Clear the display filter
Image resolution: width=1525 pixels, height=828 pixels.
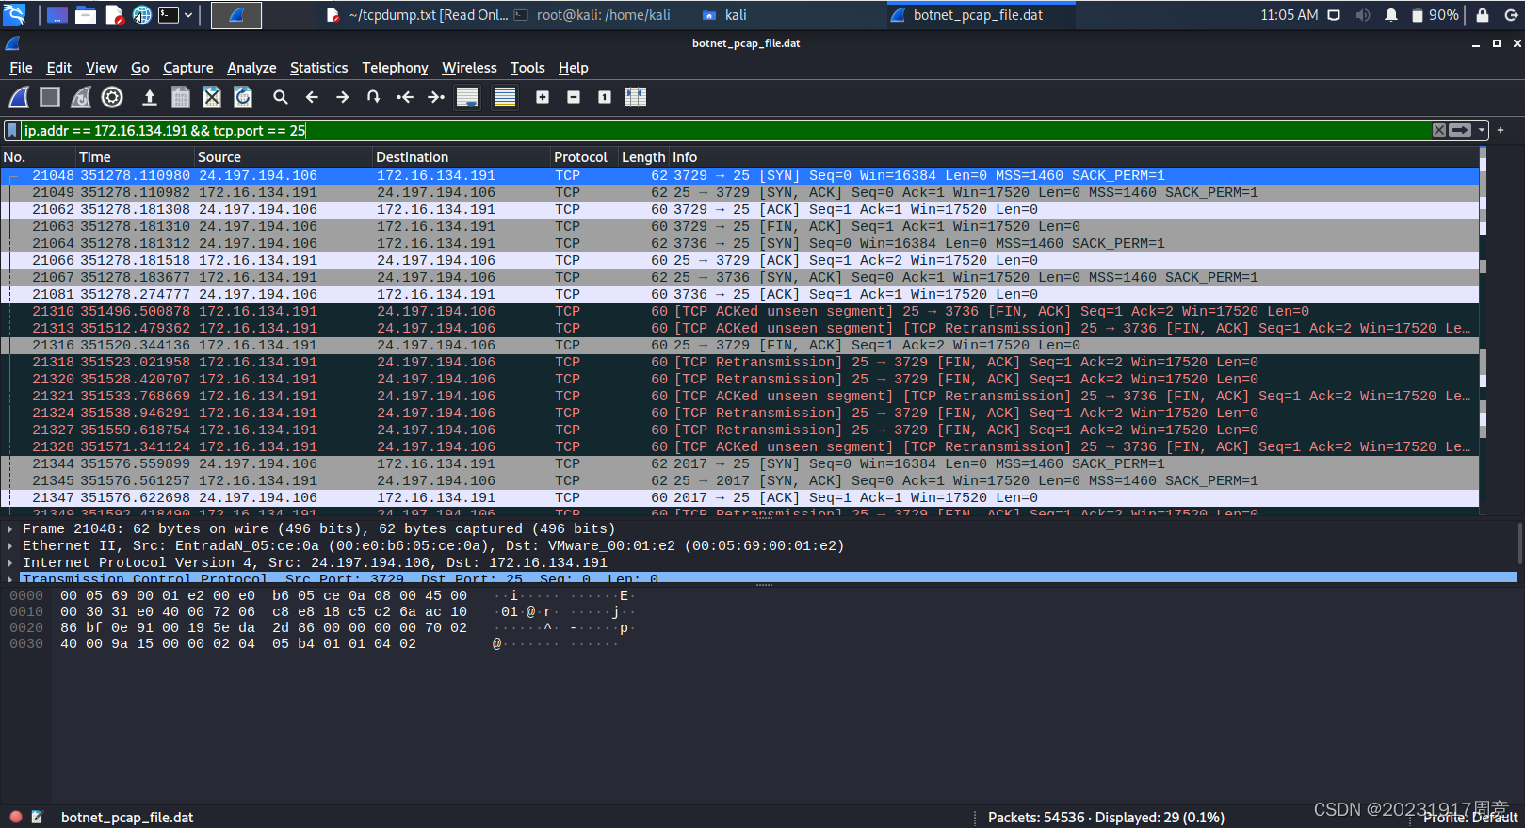point(1439,130)
